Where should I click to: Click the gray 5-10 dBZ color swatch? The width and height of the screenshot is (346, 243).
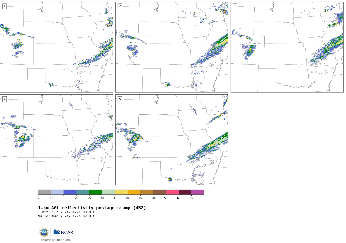(44, 192)
